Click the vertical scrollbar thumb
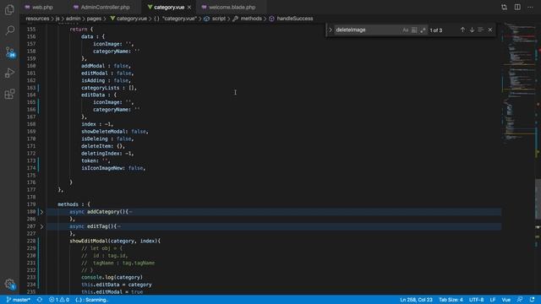This screenshot has height=304, width=541. 538,198
